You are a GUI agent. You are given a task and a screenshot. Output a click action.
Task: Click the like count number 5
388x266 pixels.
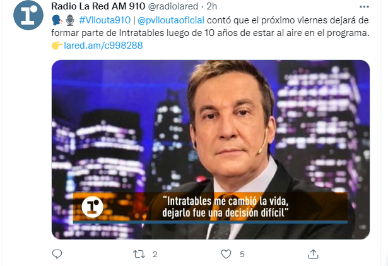pos(242,255)
